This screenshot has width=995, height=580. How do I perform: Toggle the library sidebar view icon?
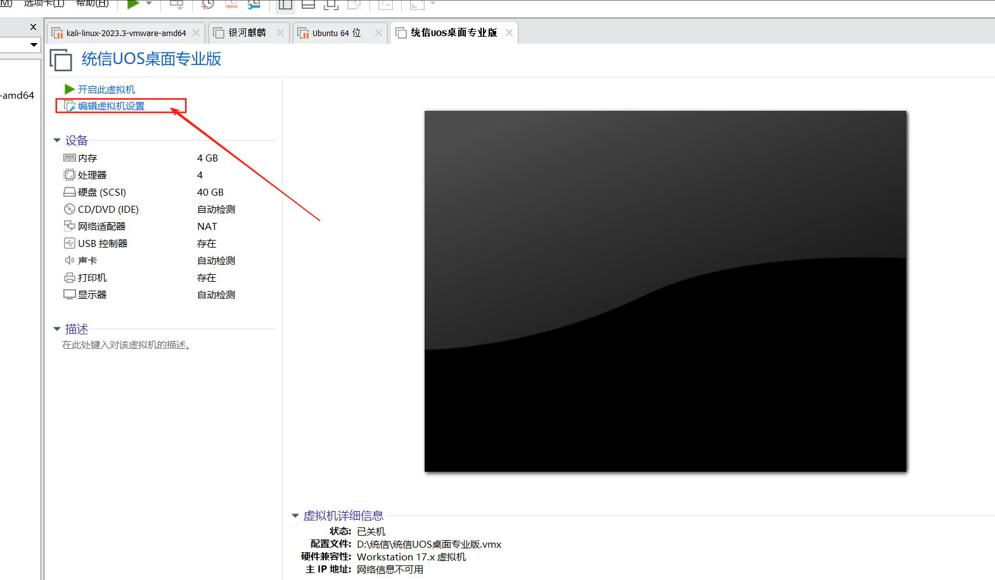tap(285, 4)
